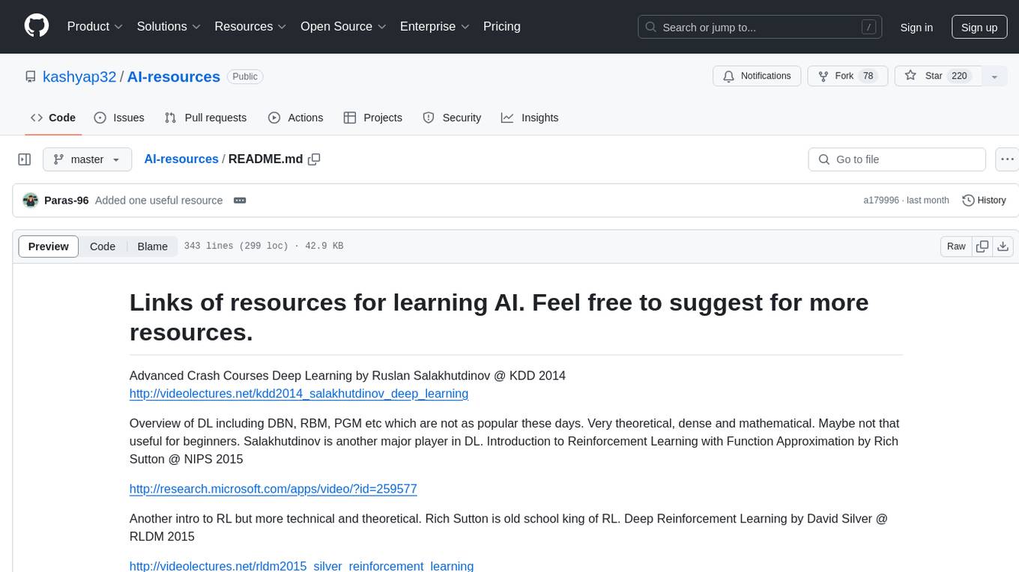
Task: Open the rldm2015 Silver reinforcement learning link
Action: click(301, 565)
